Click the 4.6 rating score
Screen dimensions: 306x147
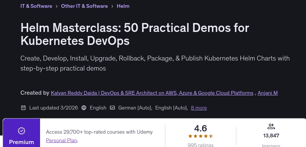click(x=200, y=128)
